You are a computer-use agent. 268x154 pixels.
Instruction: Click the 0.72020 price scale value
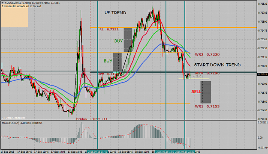tap(262, 66)
